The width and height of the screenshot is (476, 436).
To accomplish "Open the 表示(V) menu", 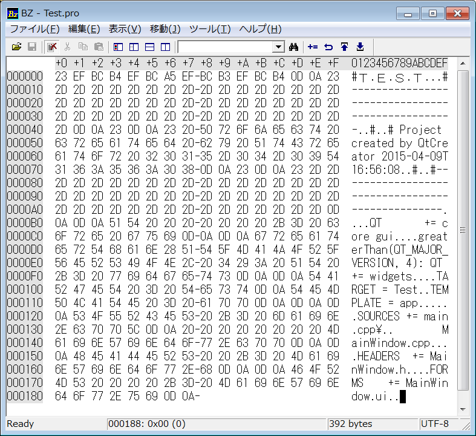I will [125, 29].
